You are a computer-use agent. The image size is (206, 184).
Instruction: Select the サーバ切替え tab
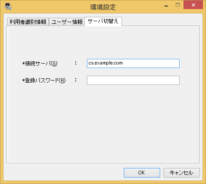(103, 21)
